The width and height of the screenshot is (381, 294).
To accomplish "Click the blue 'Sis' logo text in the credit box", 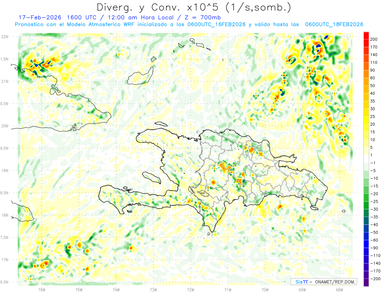I will pos(299,282).
